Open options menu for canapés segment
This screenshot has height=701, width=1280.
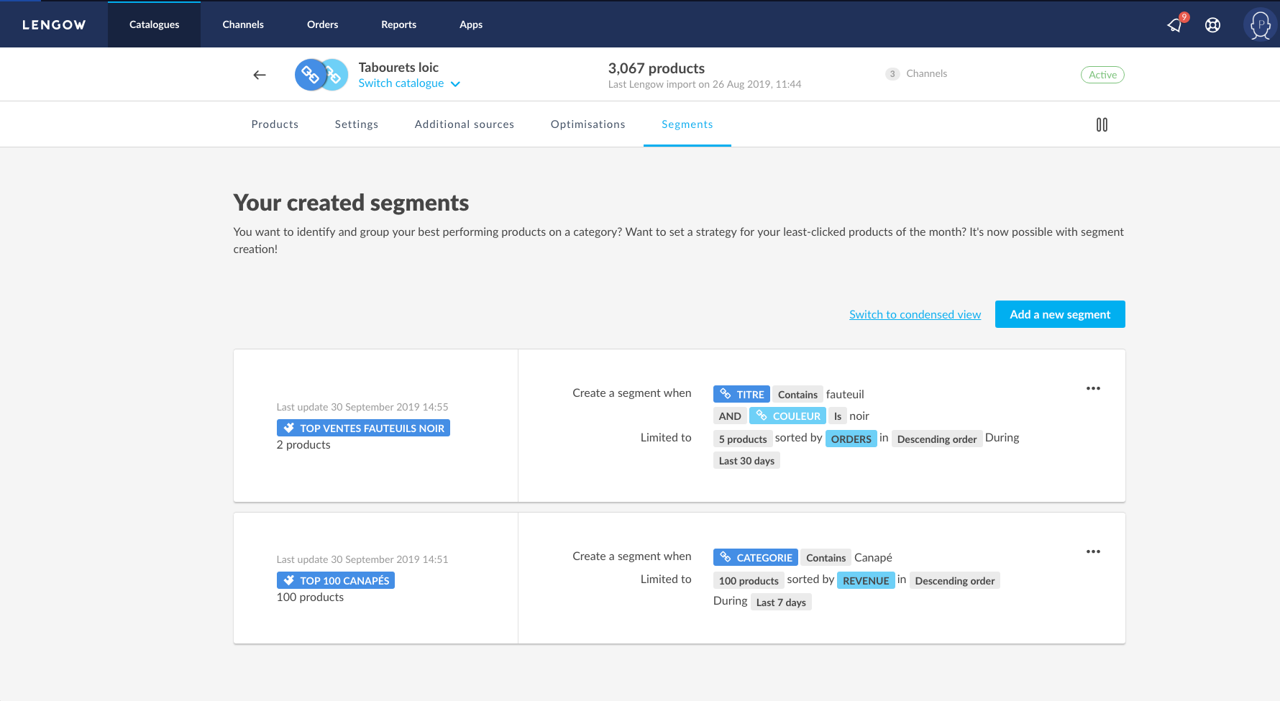(x=1093, y=551)
